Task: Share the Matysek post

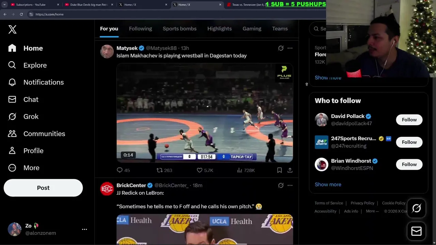Action: point(290,170)
